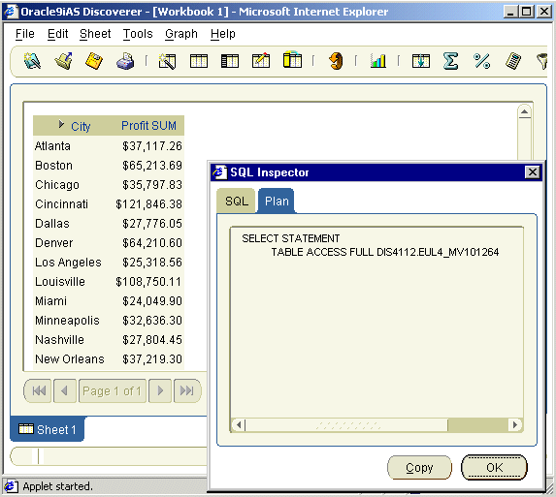Click the Los Angeles city cell
This screenshot has width=556, height=497.
click(x=68, y=263)
